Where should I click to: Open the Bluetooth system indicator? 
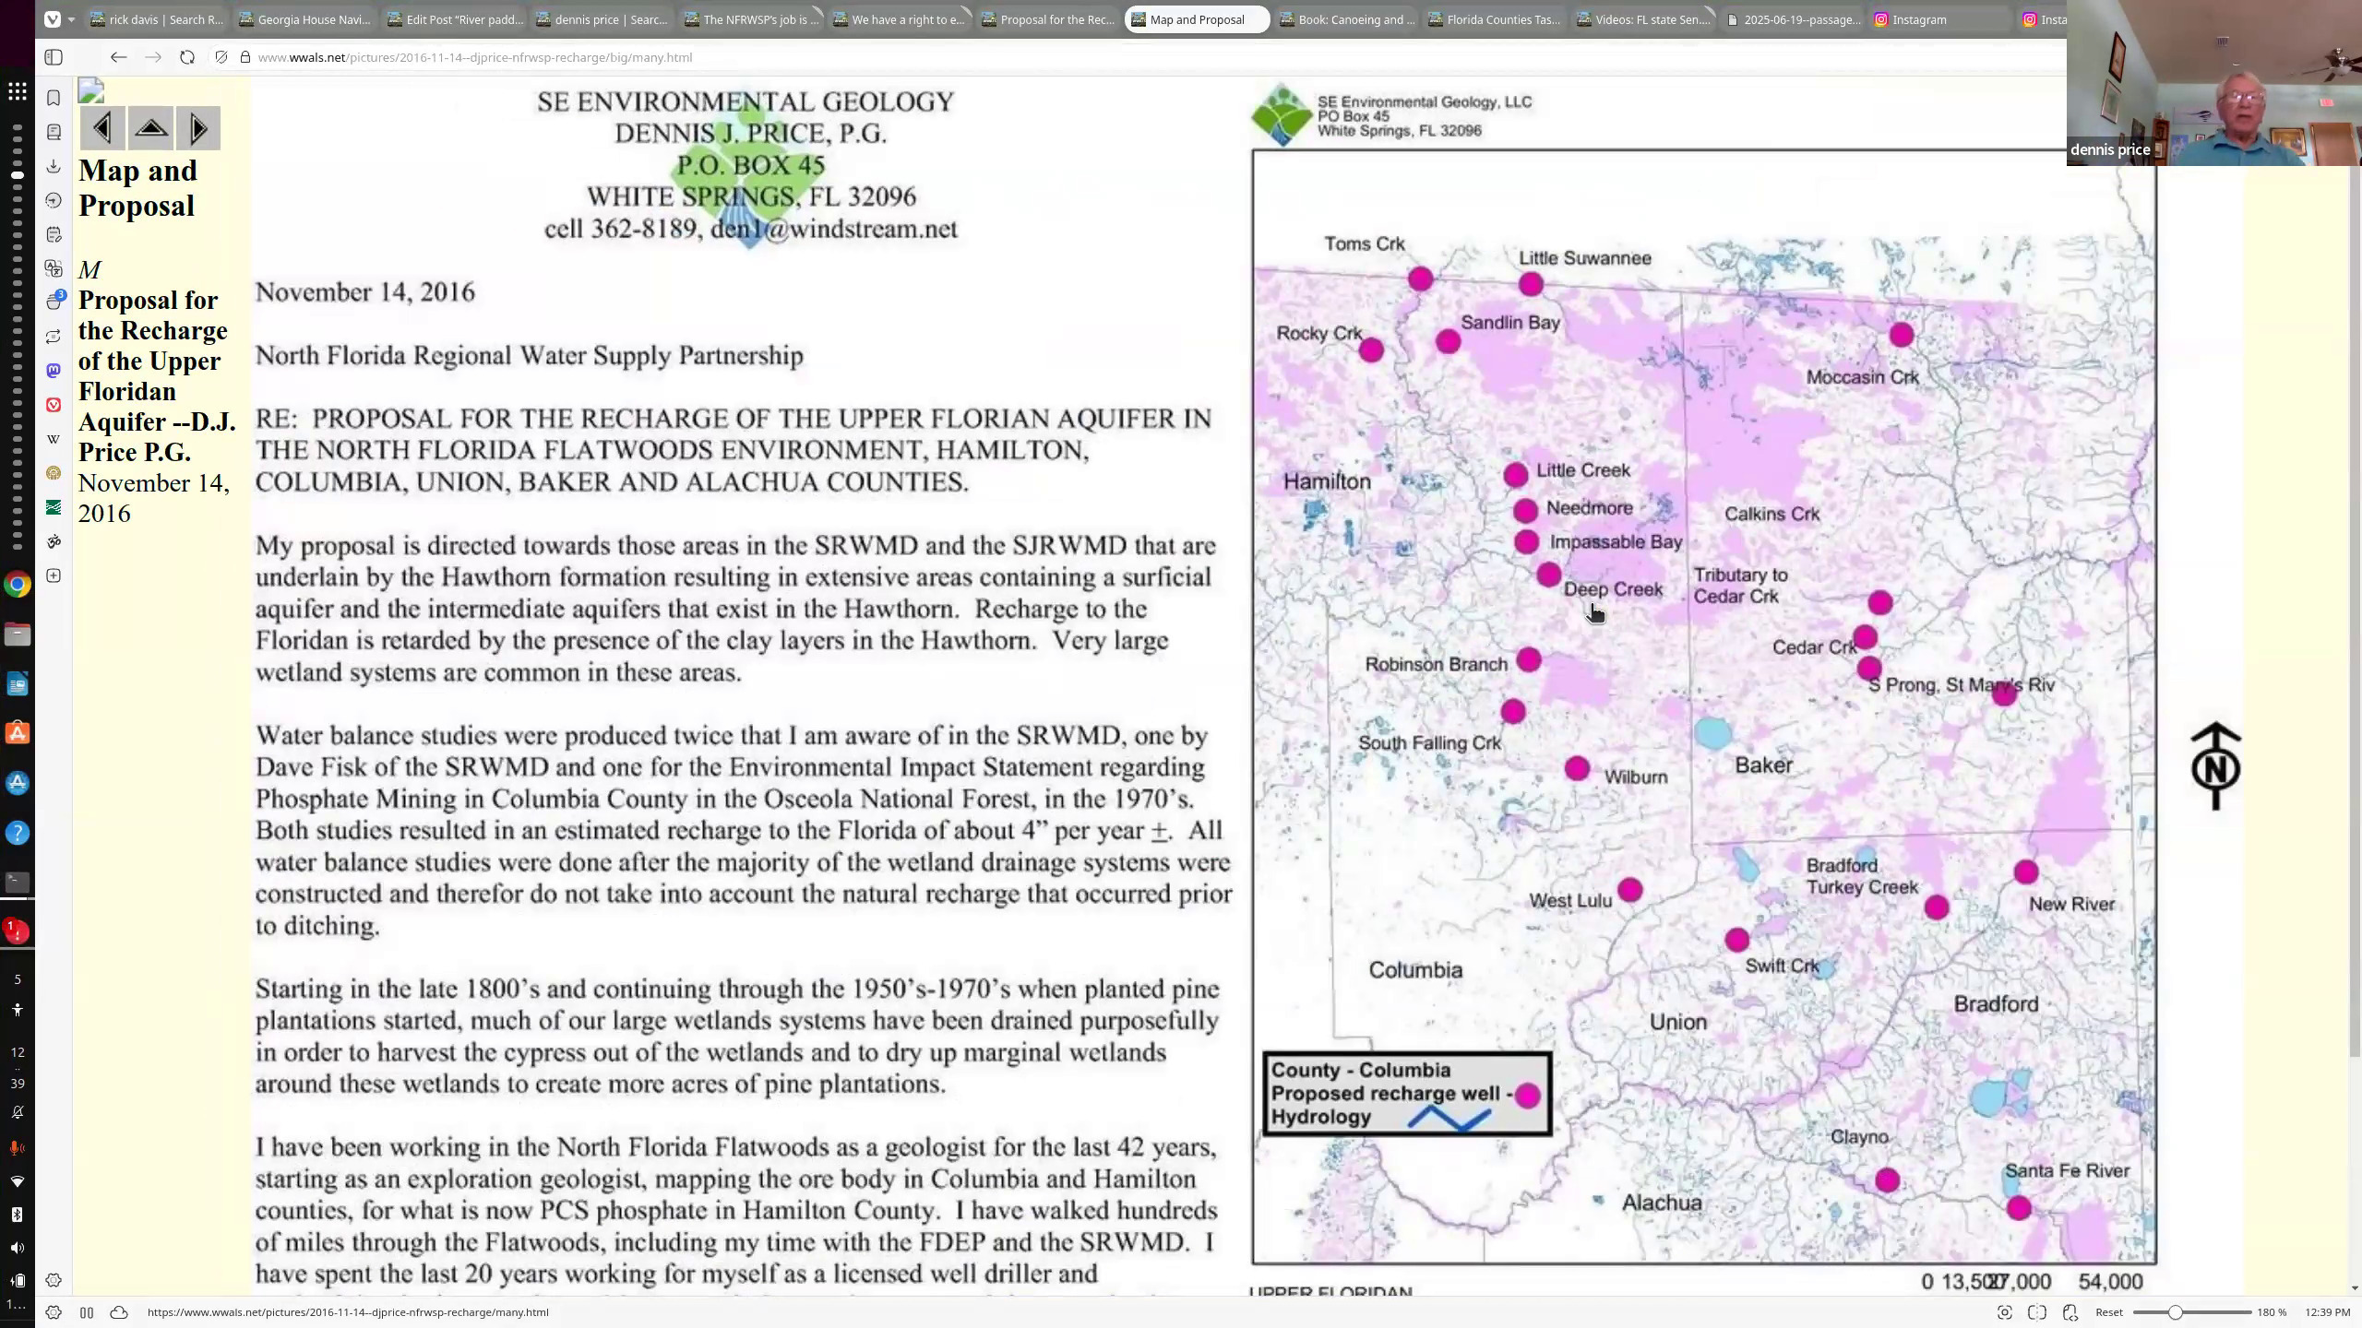click(x=17, y=1215)
